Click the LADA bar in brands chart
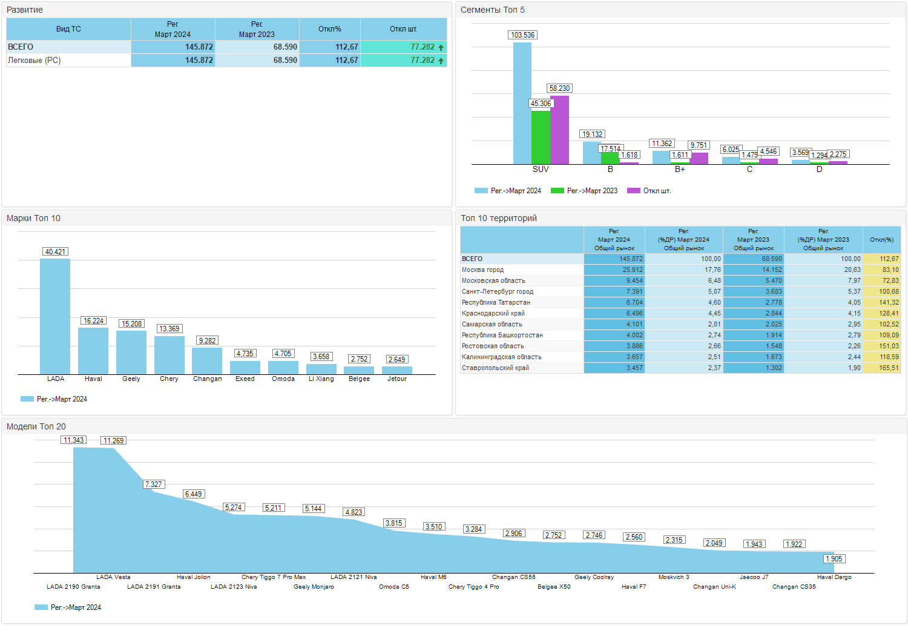Screen dimensions: 908x642 tap(55, 316)
